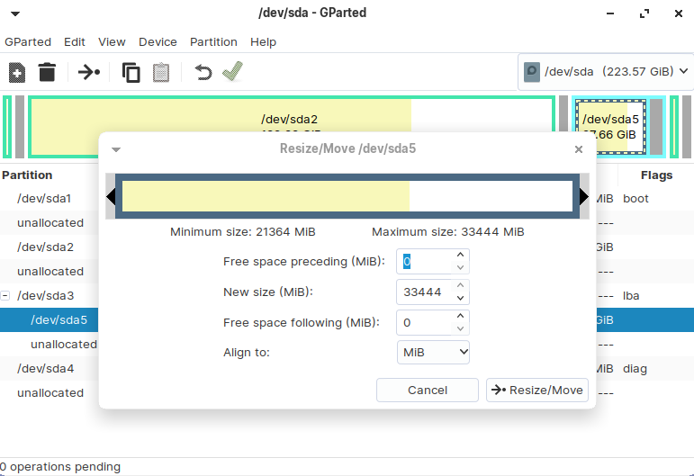This screenshot has height=476, width=694.
Task: Open the Align to MiB dropdown
Action: [x=433, y=352]
